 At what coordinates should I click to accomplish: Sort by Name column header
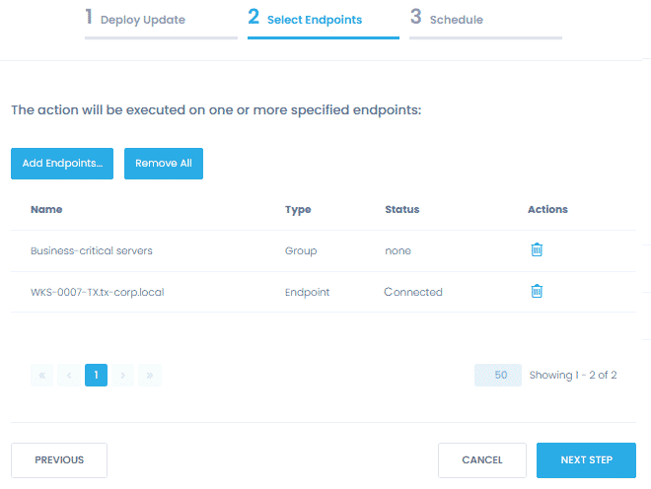(46, 209)
